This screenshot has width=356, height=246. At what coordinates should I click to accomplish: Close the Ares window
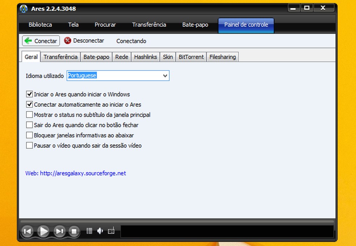323,8
